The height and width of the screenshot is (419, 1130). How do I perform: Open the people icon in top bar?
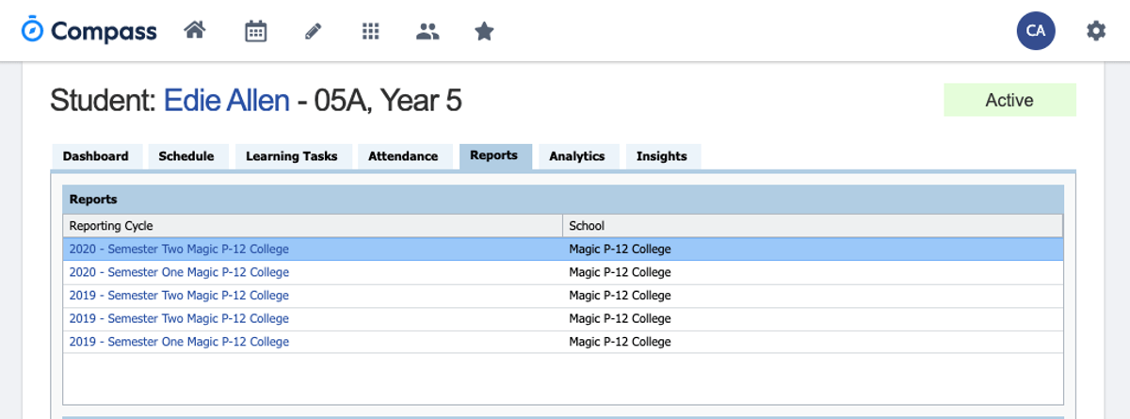click(x=428, y=31)
